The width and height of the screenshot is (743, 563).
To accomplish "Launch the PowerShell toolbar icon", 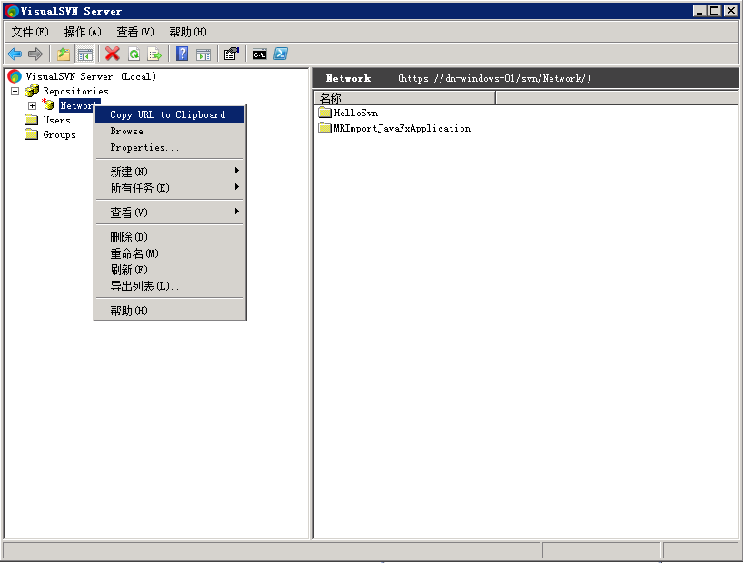I will pyautogui.click(x=281, y=54).
